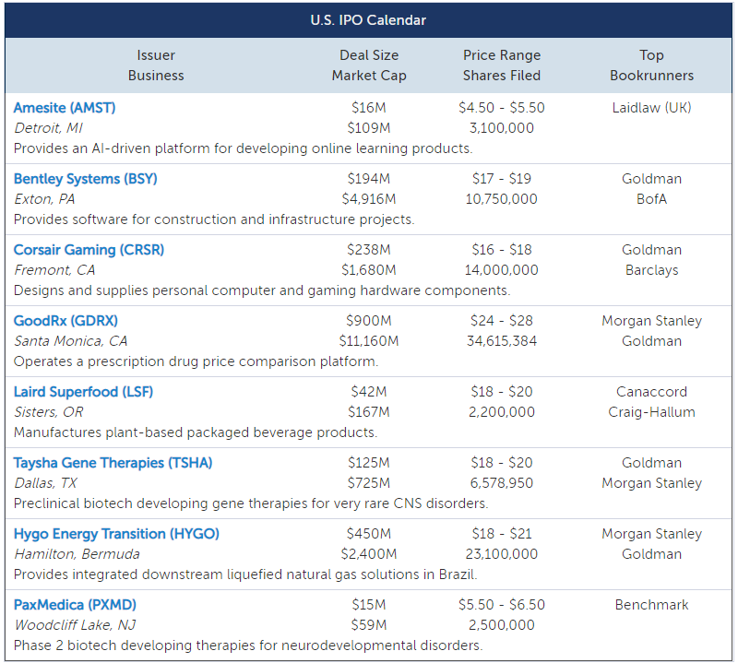
Task: Select Taysha deal size $125M
Action: [369, 463]
